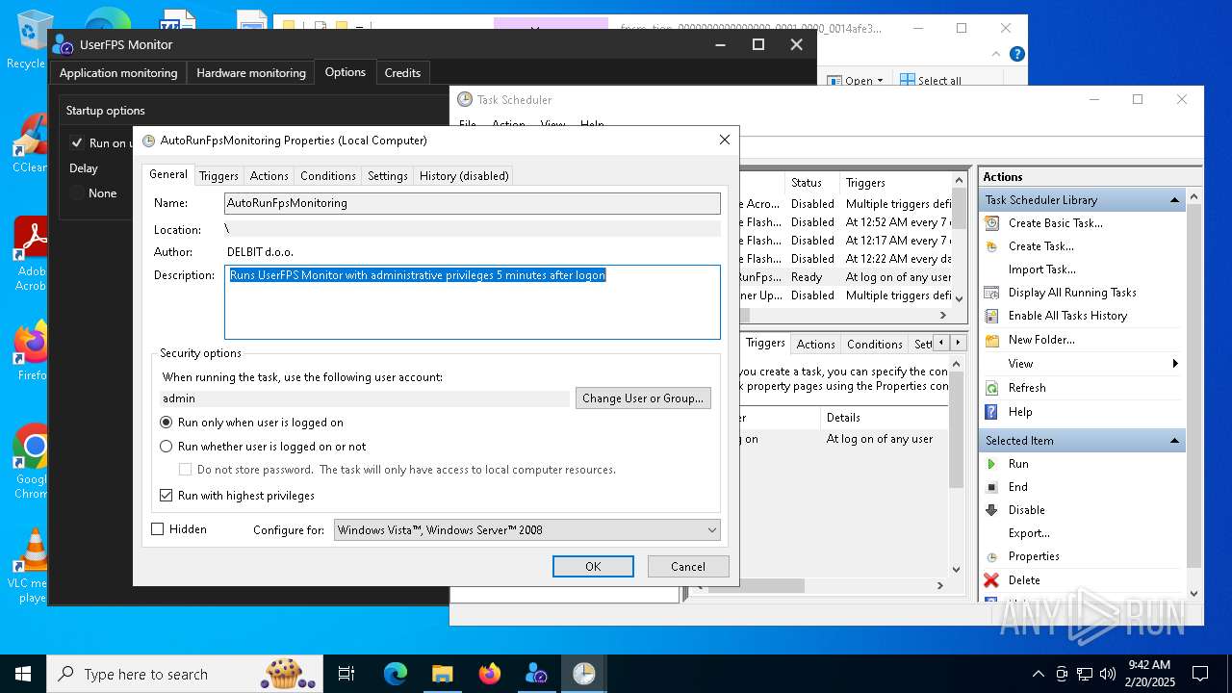Screen dimensions: 1232x693
Task: Click the red Delete icon
Action: (x=991, y=580)
